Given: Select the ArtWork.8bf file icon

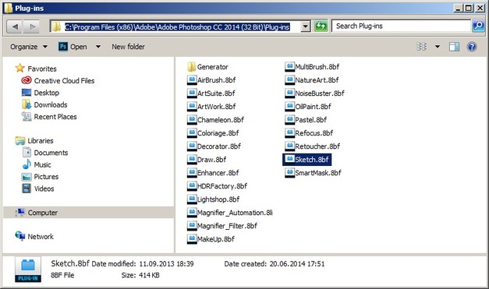Looking at the screenshot, I should [192, 107].
